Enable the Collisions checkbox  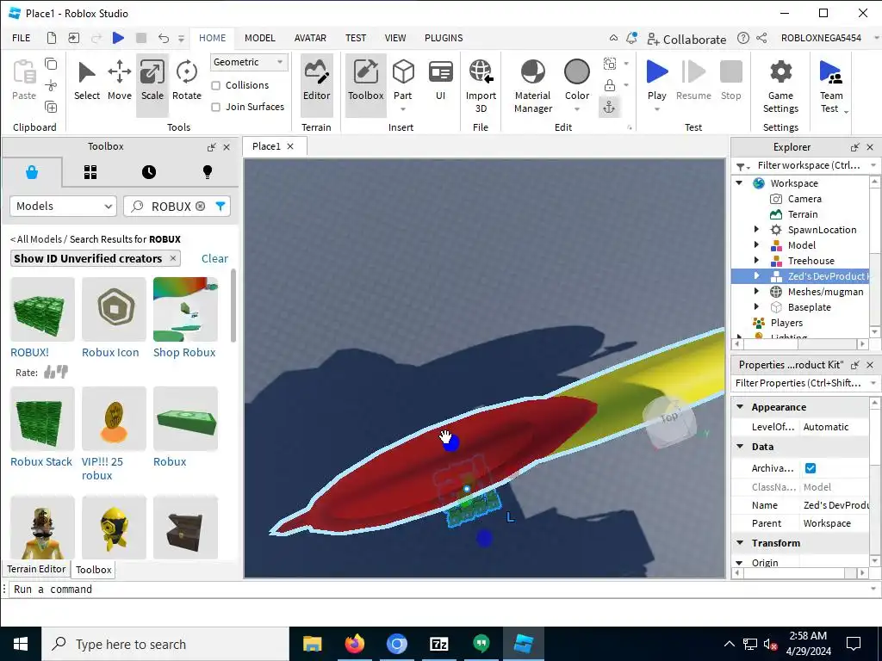pos(215,85)
